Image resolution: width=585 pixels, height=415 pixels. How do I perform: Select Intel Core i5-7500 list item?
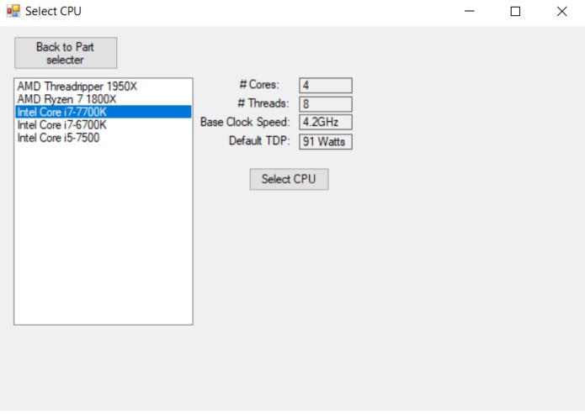click(104, 138)
